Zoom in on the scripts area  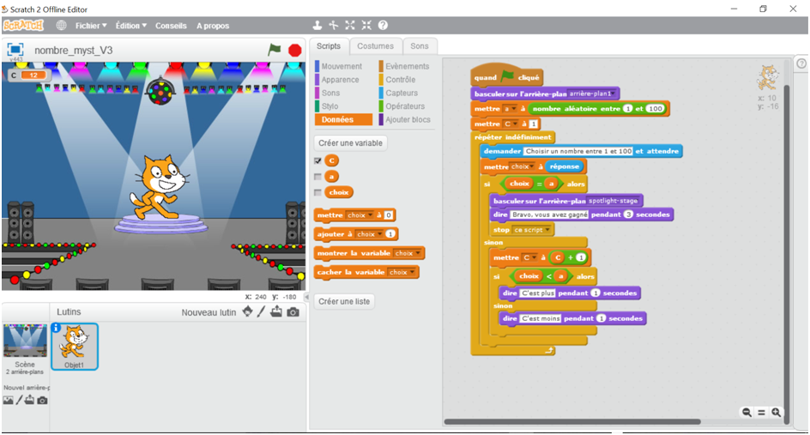click(777, 413)
